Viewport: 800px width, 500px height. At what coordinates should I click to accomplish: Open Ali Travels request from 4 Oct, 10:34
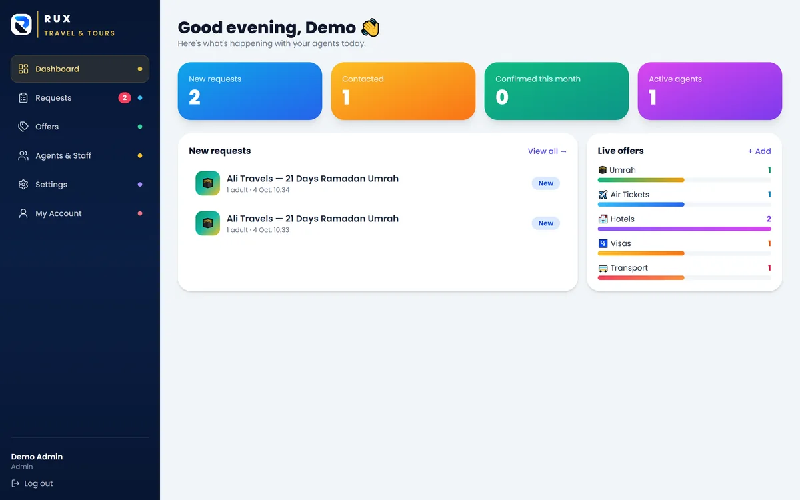[378, 183]
